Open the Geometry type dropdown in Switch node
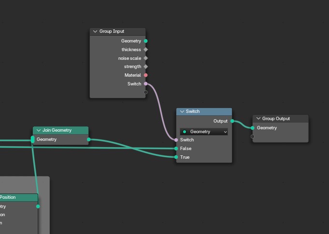This screenshot has height=234, width=329. pos(204,132)
